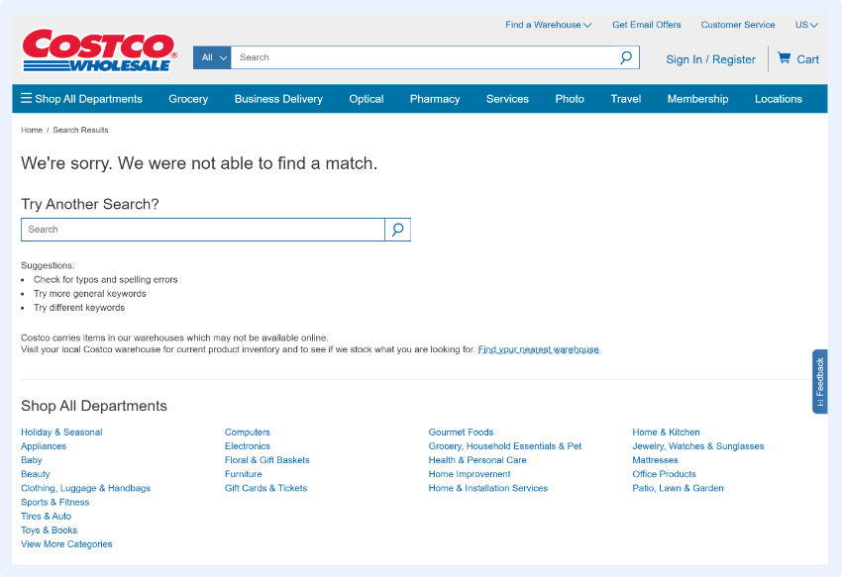The height and width of the screenshot is (577, 842).
Task: Click the magnifier icon in top search bar
Action: (x=625, y=57)
